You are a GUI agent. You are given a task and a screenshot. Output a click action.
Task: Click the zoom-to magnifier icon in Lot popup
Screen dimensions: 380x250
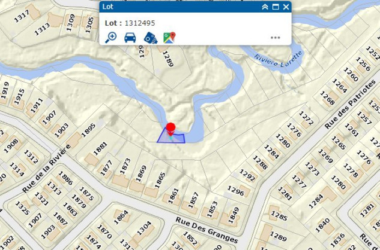[110, 38]
